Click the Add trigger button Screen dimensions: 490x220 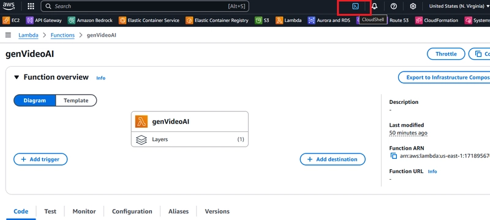click(x=40, y=159)
